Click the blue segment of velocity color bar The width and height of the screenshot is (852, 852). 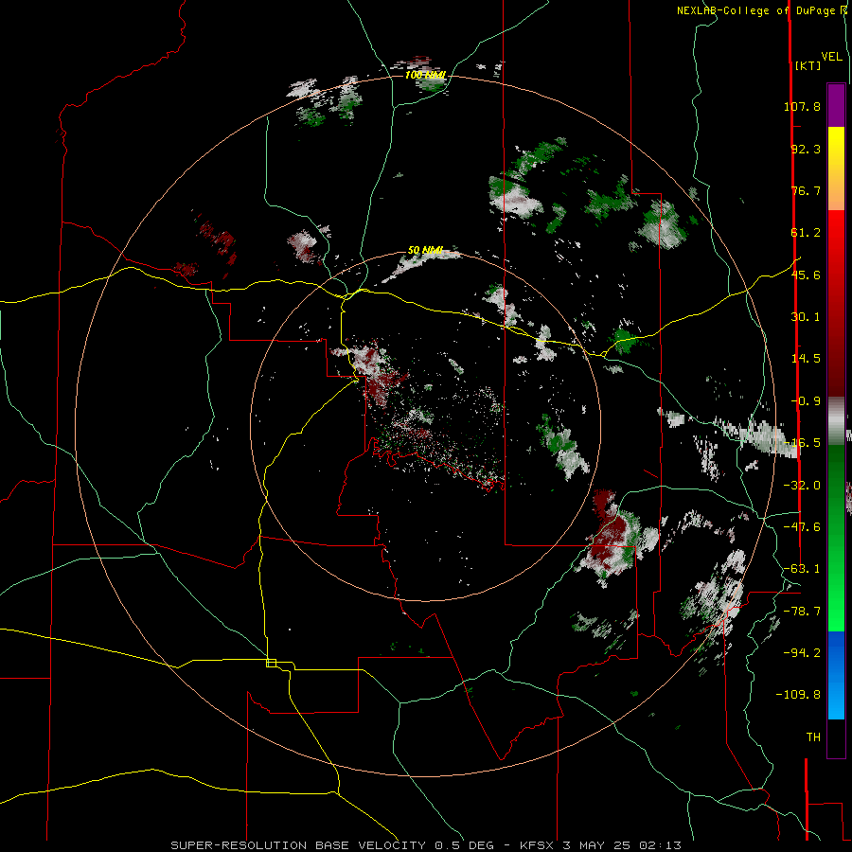pos(836,675)
